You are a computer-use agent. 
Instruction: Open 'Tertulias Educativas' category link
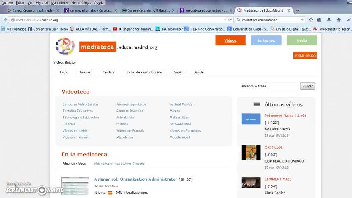[77, 111]
